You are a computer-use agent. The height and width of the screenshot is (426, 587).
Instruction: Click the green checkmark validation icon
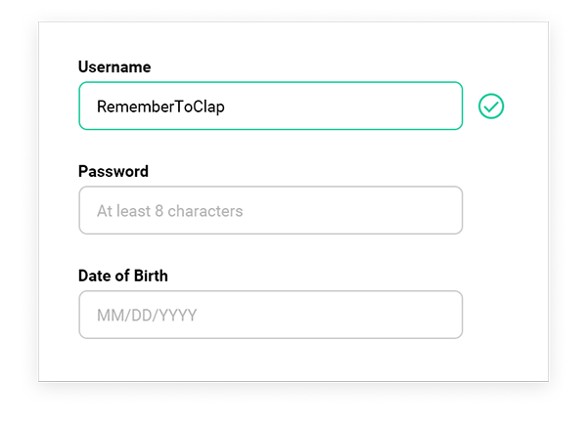[x=491, y=106]
